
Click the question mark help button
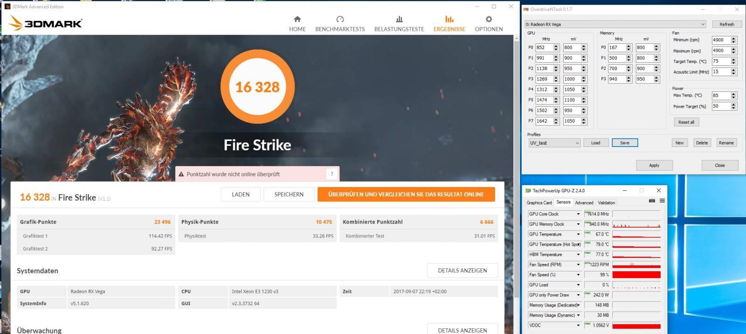coord(332,174)
